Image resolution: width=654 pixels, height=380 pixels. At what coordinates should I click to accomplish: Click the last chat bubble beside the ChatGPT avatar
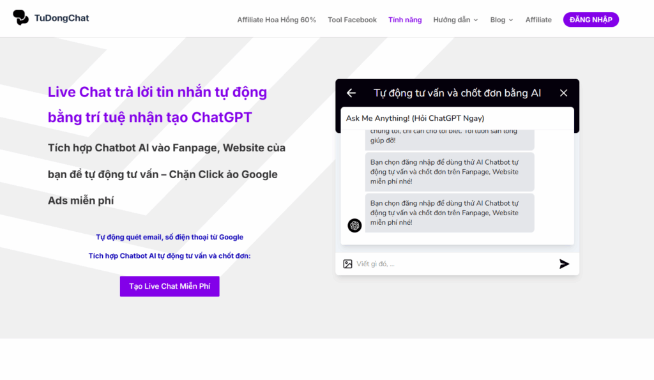(x=450, y=213)
